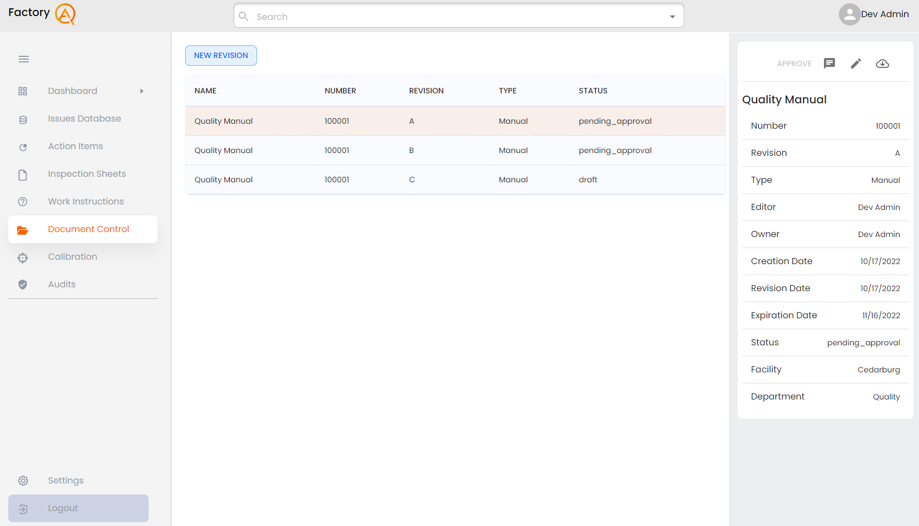Click the Calibration crosshair icon
The width and height of the screenshot is (919, 526).
click(x=23, y=257)
